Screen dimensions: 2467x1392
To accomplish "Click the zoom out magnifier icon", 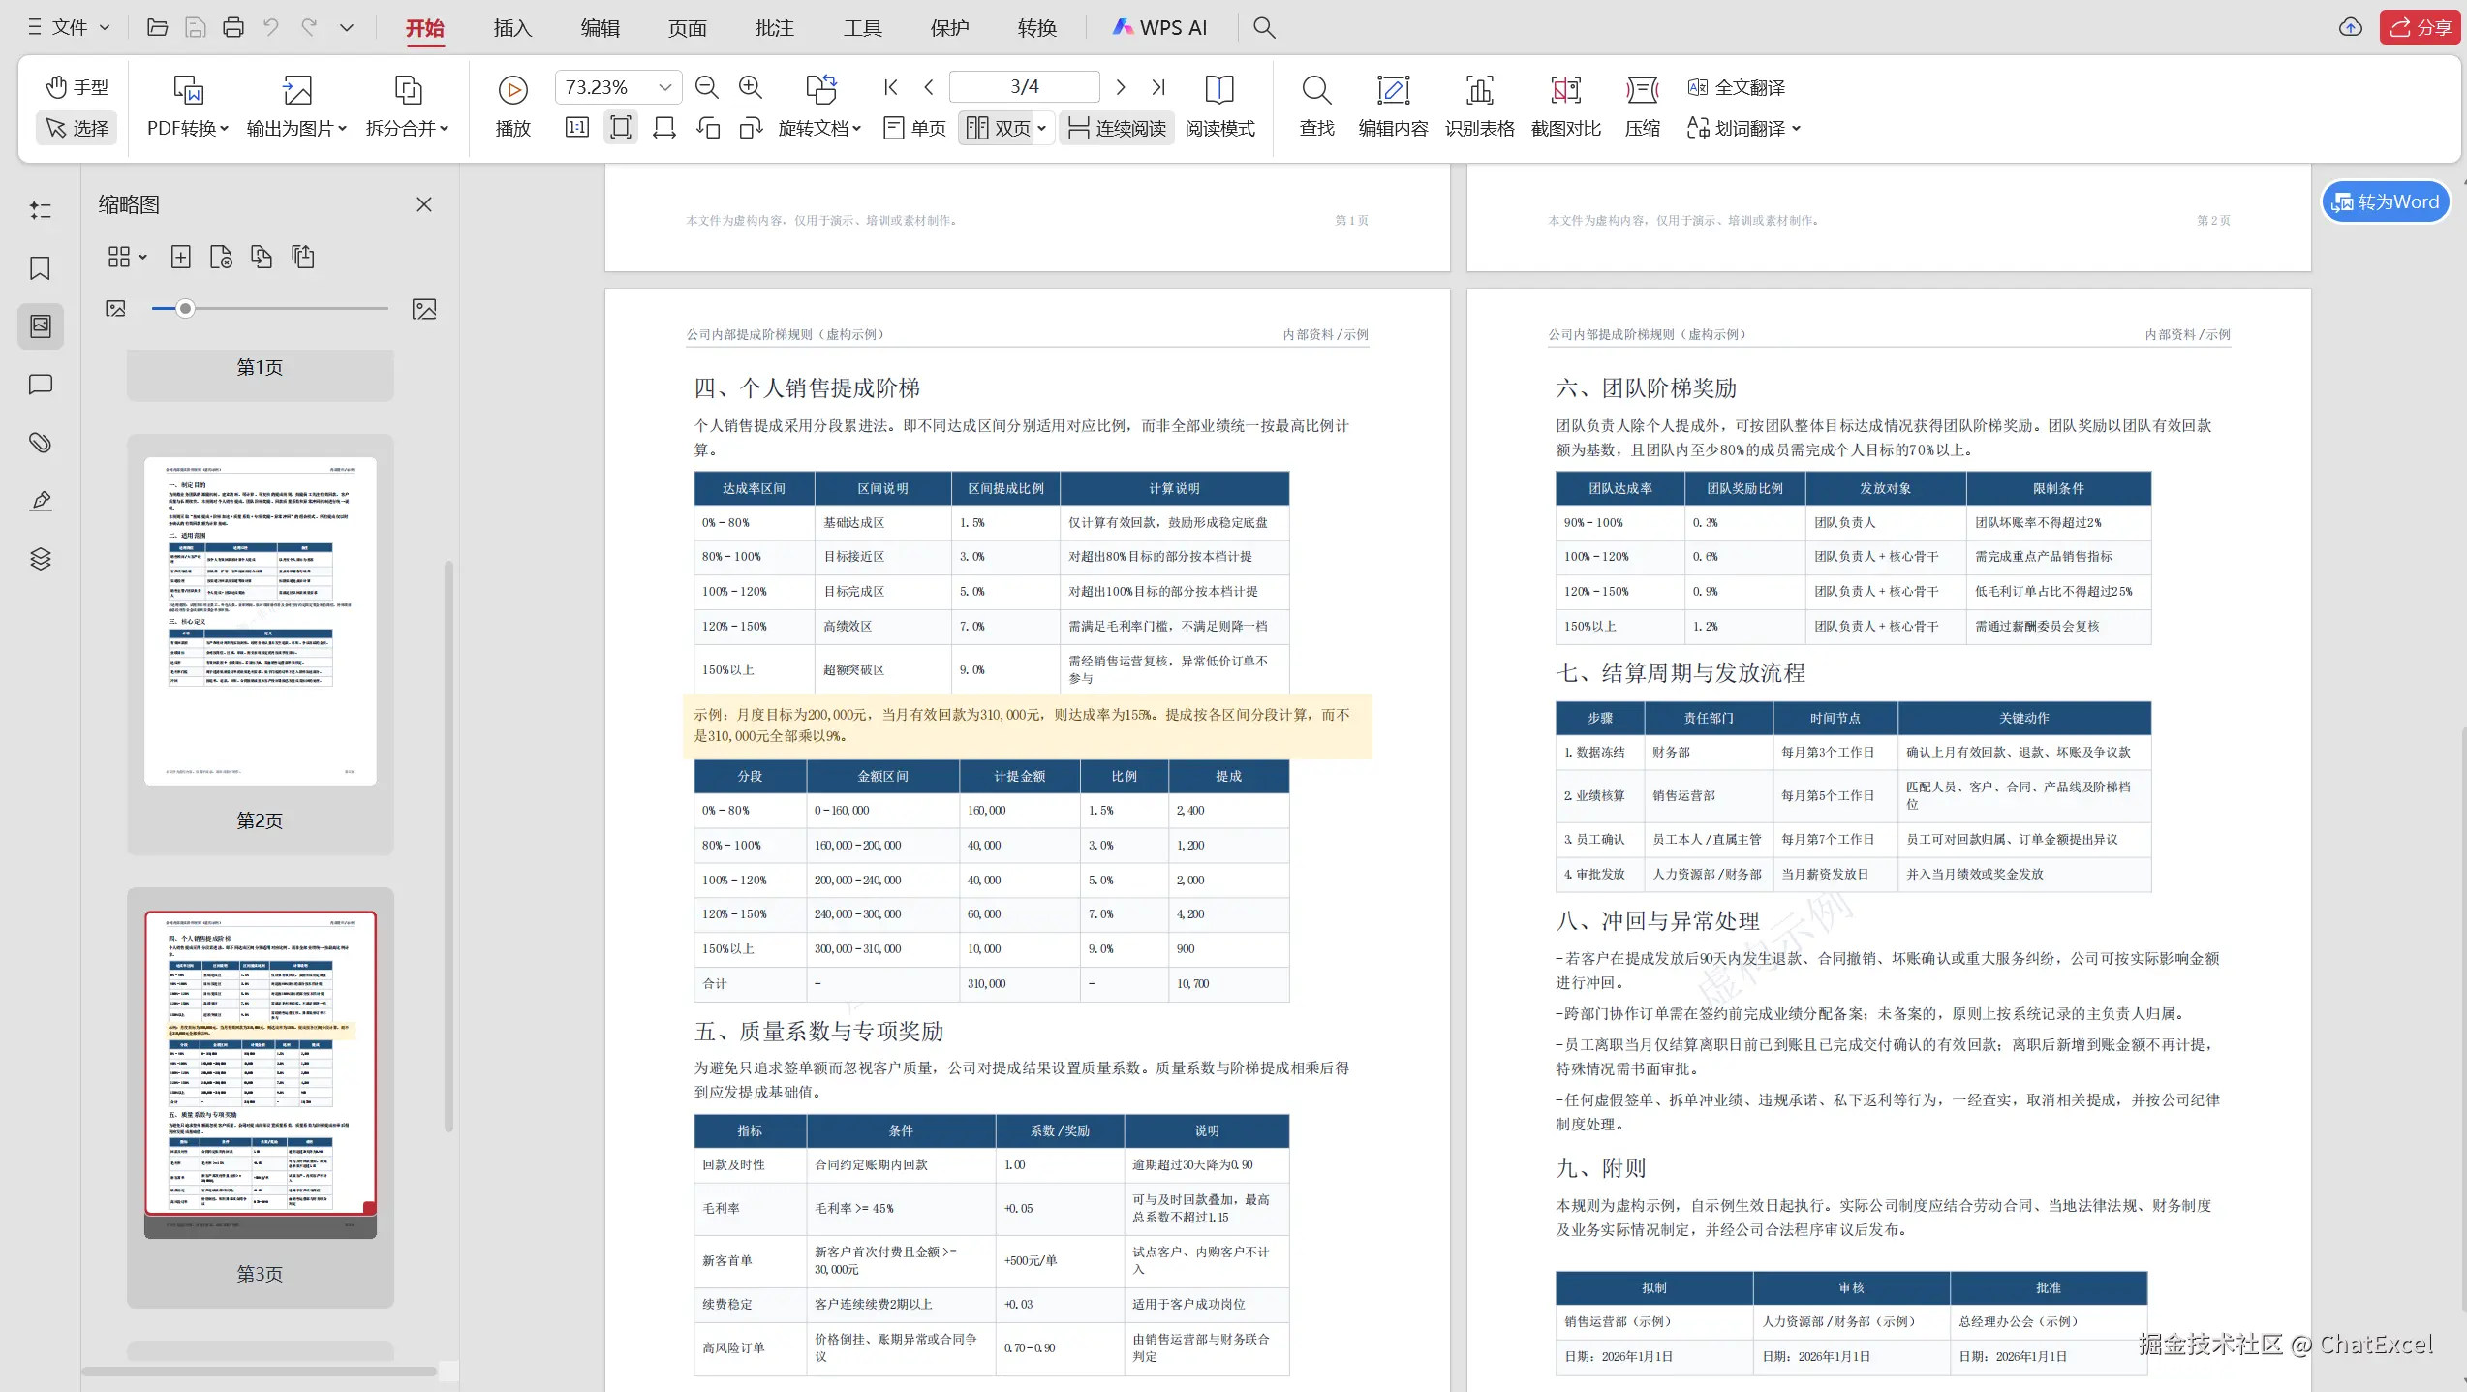I will [707, 88].
